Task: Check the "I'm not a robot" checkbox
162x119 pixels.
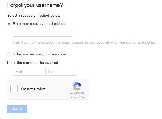Action: pyautogui.click(x=14, y=89)
